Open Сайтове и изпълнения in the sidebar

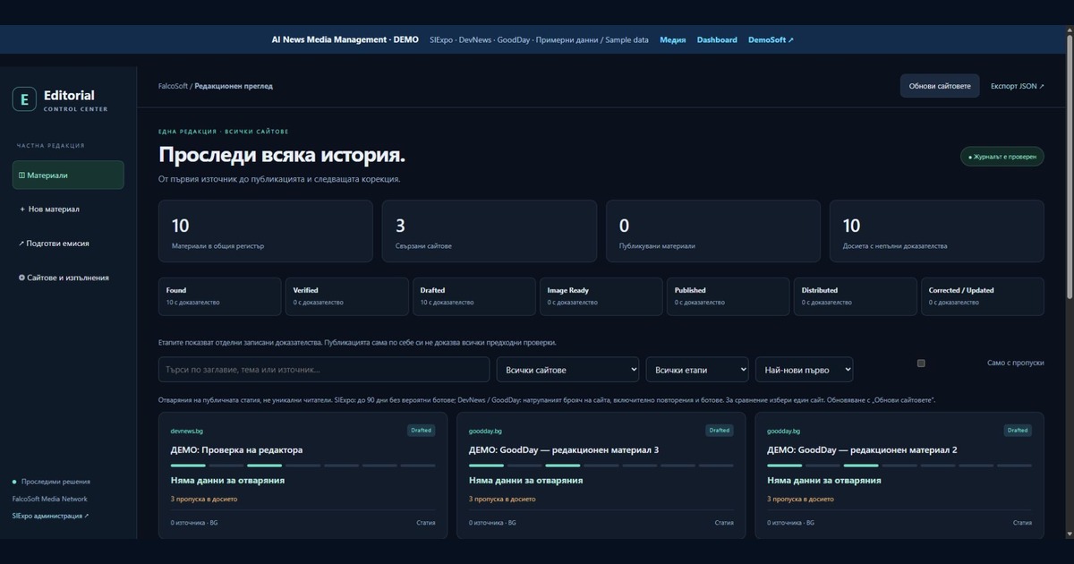click(68, 278)
